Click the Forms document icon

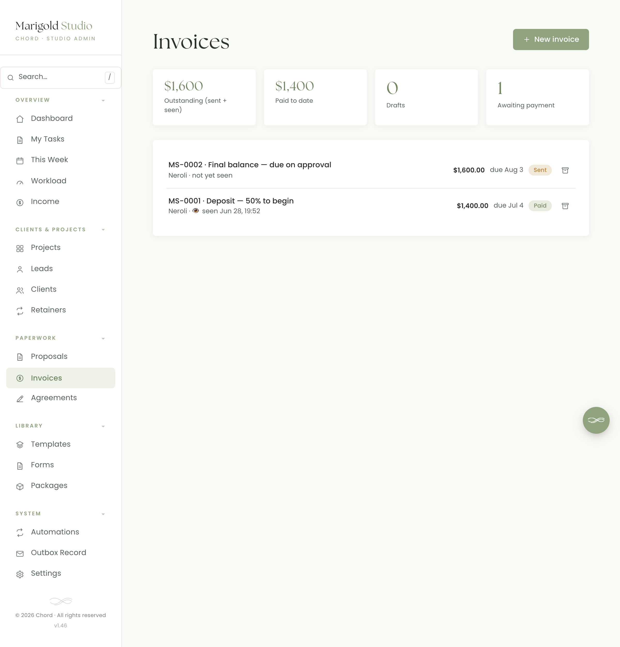coord(20,466)
